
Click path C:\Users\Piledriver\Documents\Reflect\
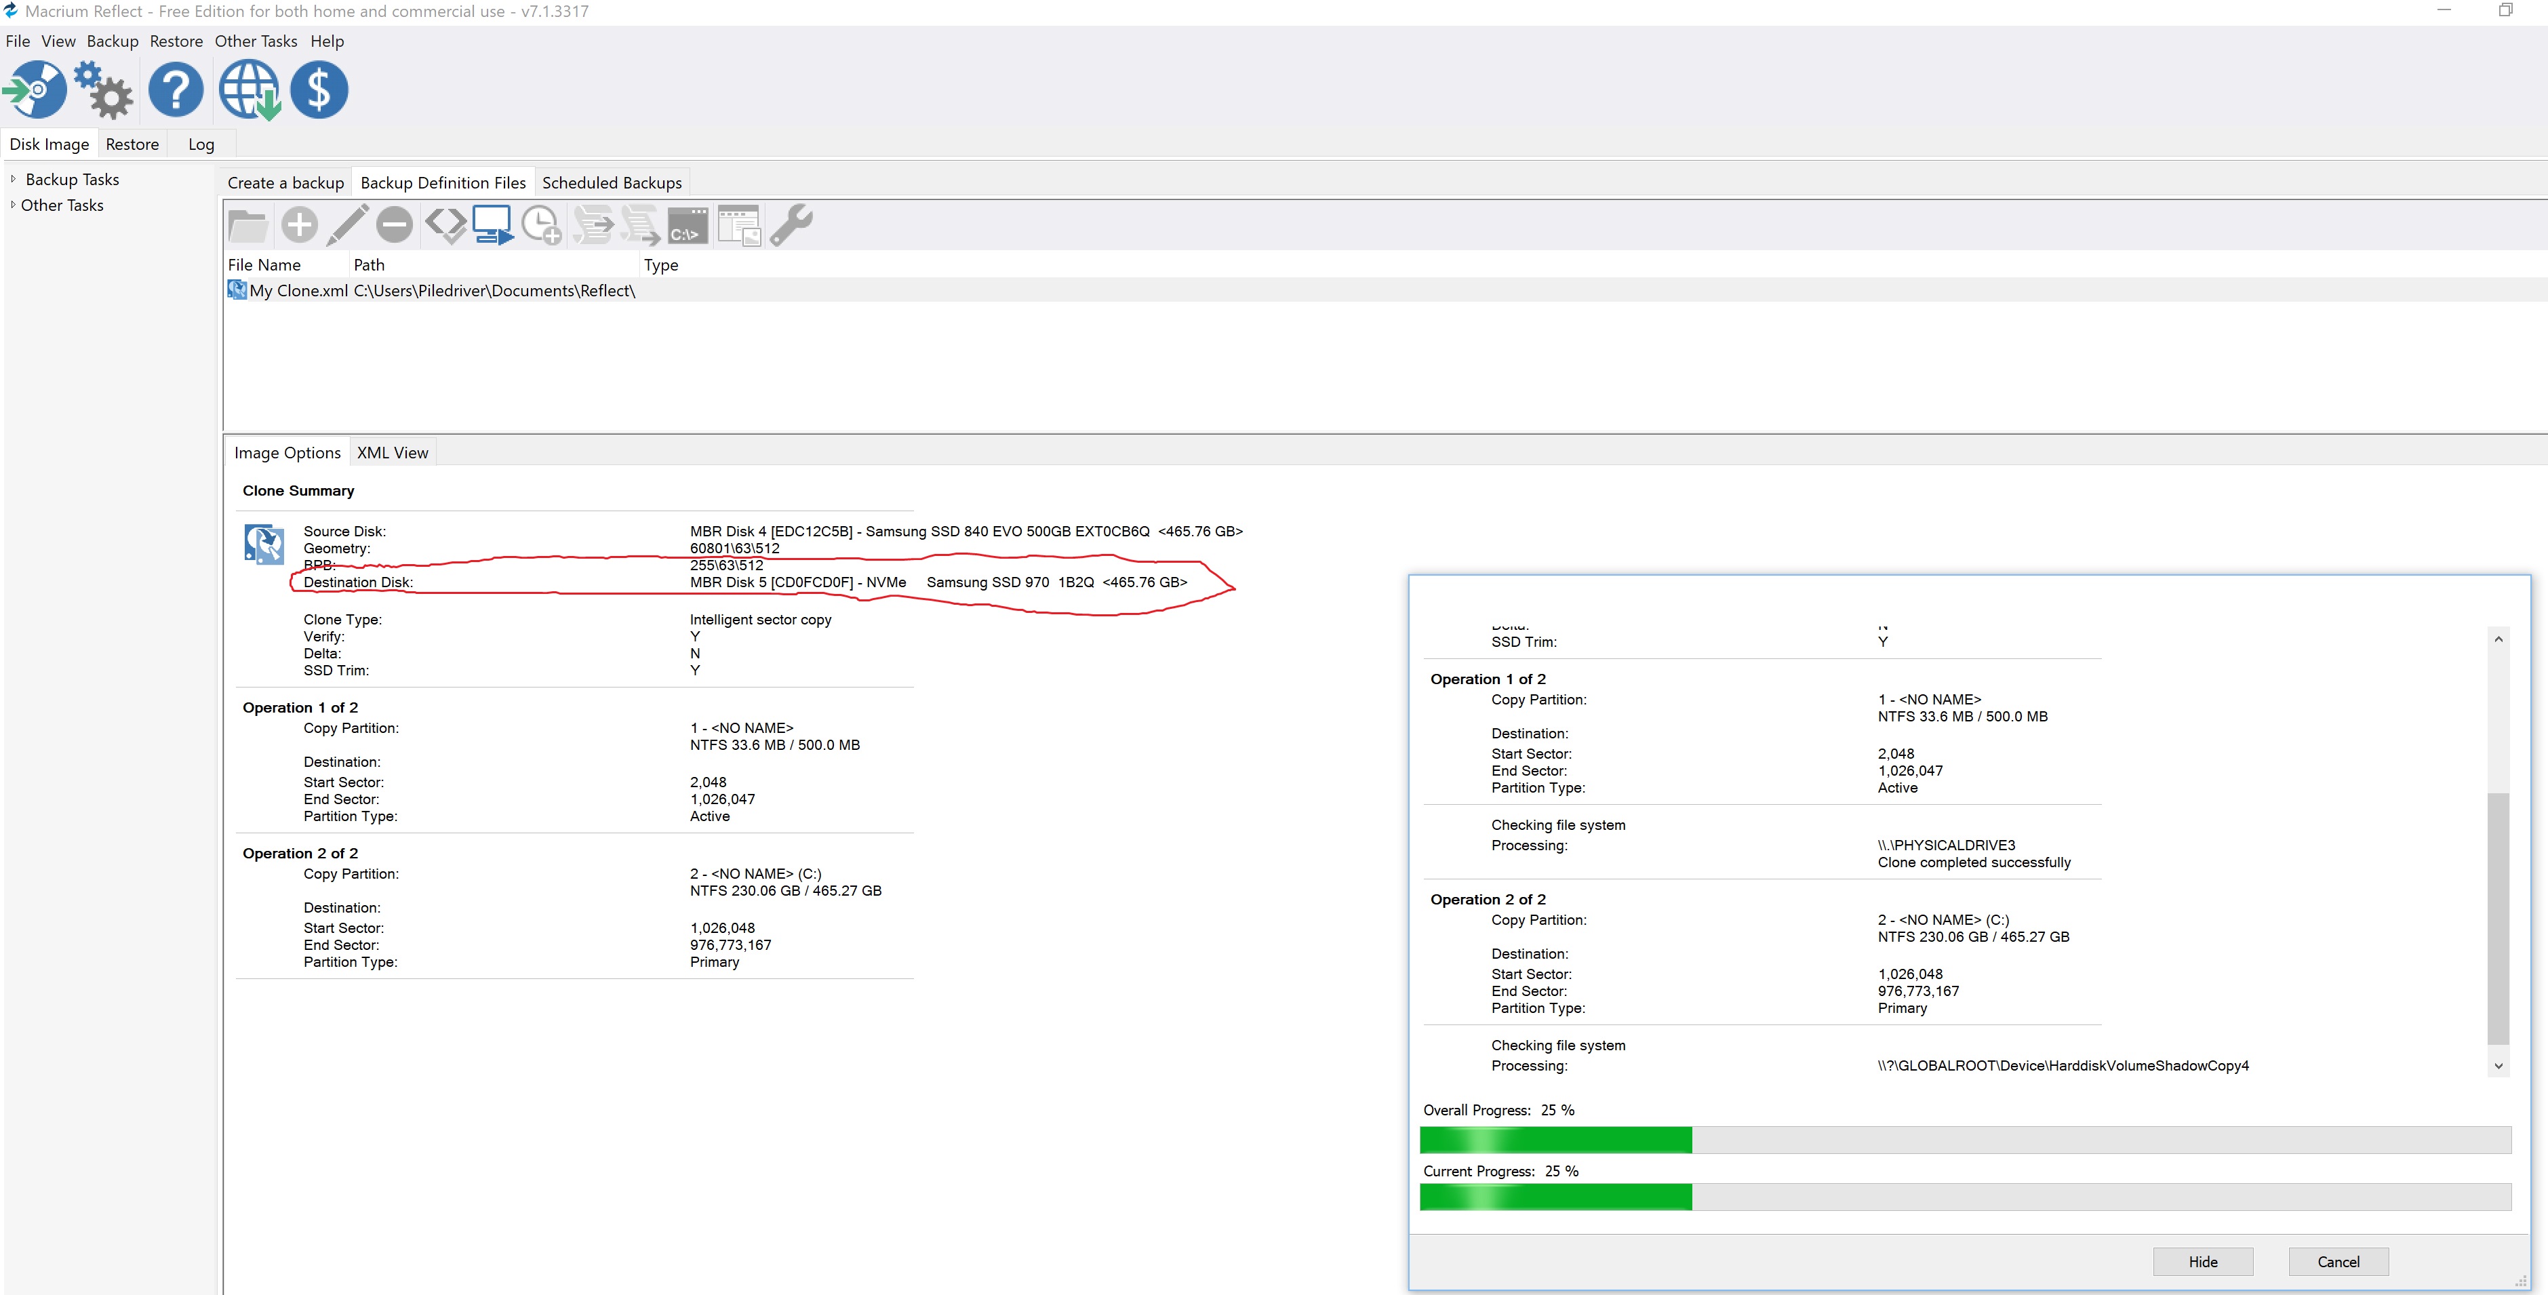[494, 290]
